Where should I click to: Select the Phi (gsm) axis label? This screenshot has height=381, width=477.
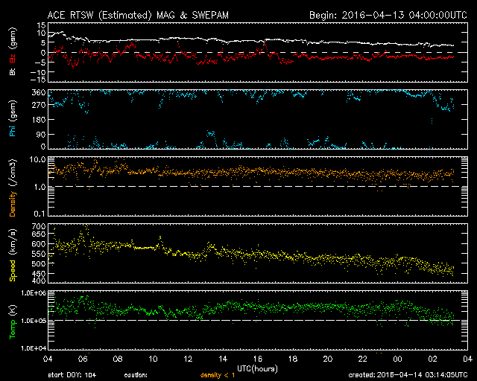[x=13, y=123]
